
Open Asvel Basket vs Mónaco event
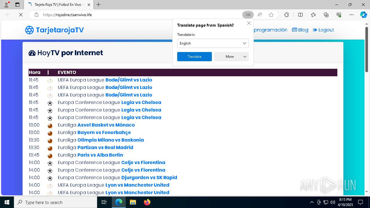point(106,125)
